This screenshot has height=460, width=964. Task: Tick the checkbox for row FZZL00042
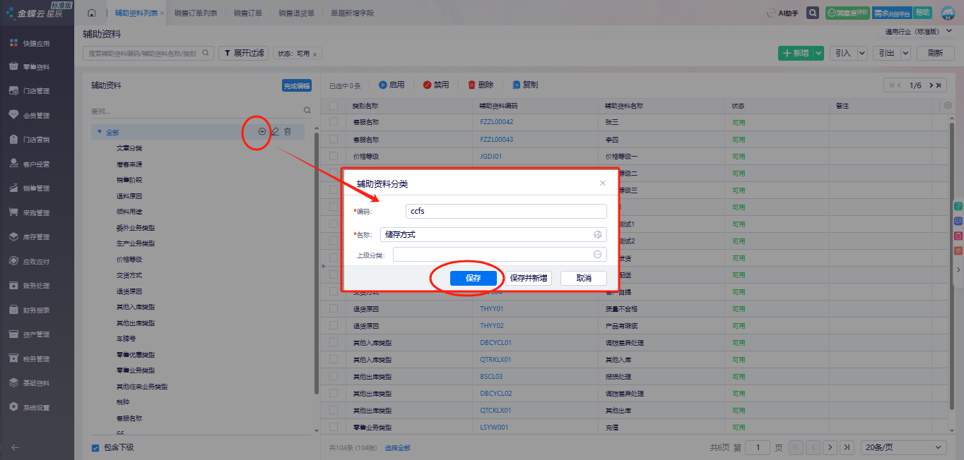pos(334,123)
